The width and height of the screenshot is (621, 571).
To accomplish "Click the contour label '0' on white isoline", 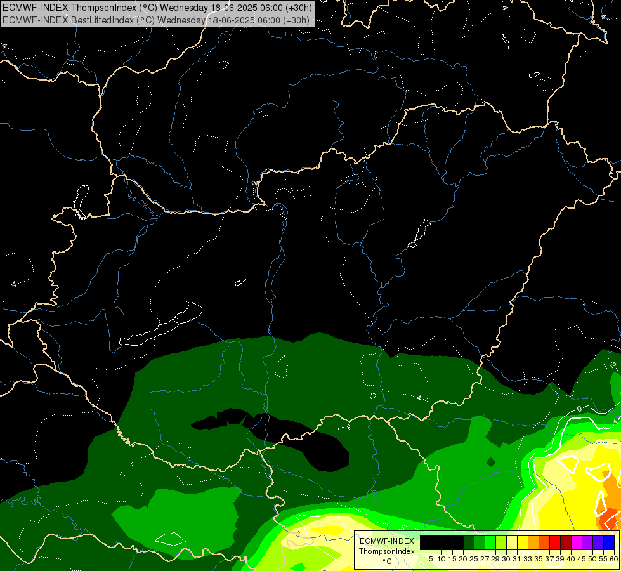I will pyautogui.click(x=579, y=409).
